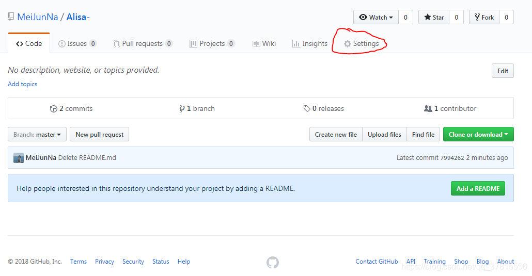Fork the repository with the Fork button
The height and width of the screenshot is (276, 532).
(484, 18)
